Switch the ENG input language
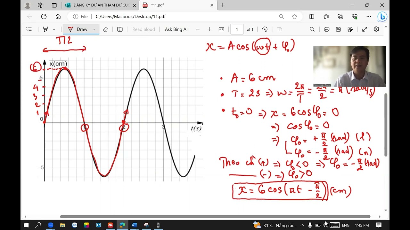The height and width of the screenshot is (230, 410). coord(346,225)
